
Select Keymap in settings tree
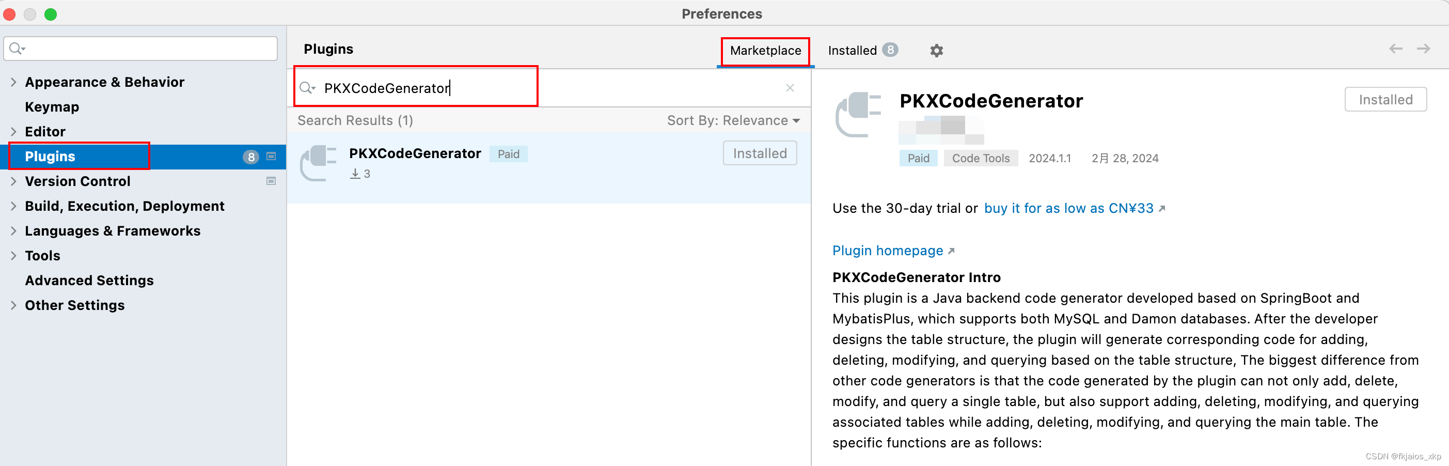[52, 107]
